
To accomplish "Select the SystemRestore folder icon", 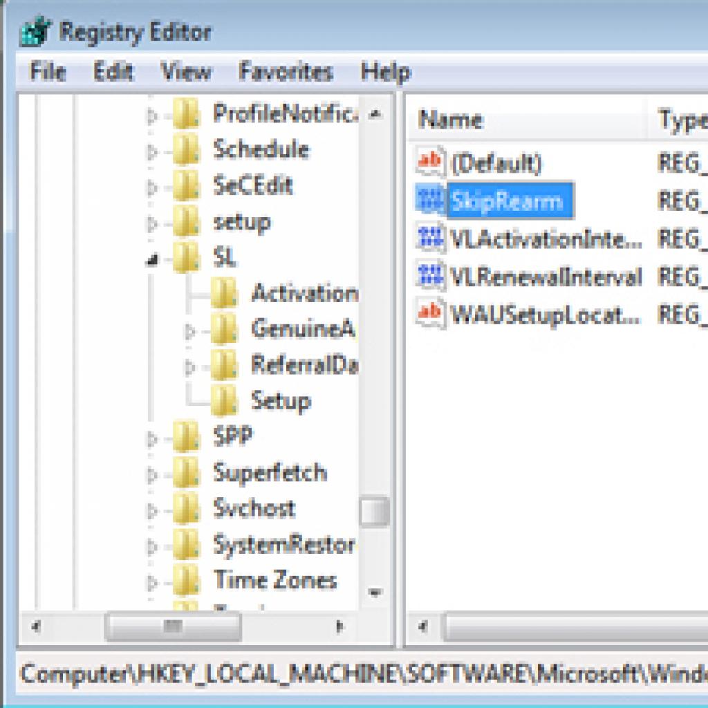I will 186,545.
